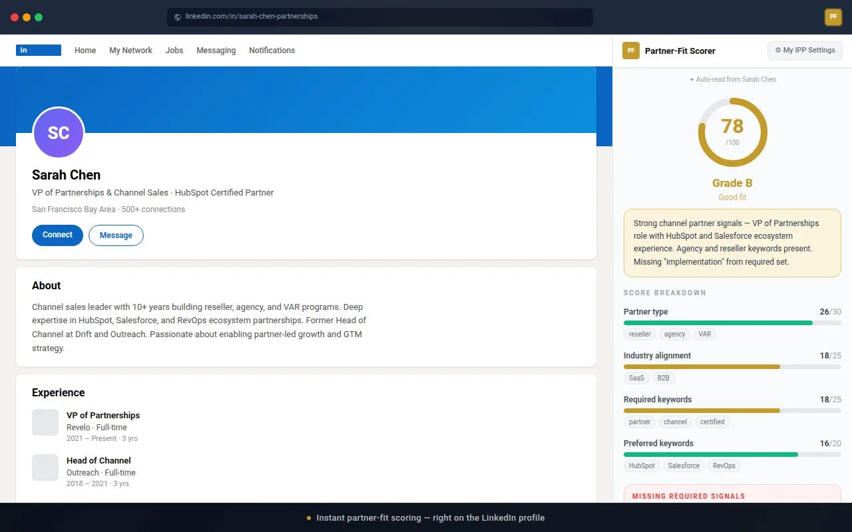Viewport: 852px width, 532px height.
Task: Click the Industry alignment score bar
Action: [x=732, y=366]
